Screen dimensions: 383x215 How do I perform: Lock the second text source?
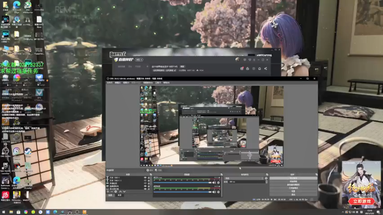(x=149, y=181)
